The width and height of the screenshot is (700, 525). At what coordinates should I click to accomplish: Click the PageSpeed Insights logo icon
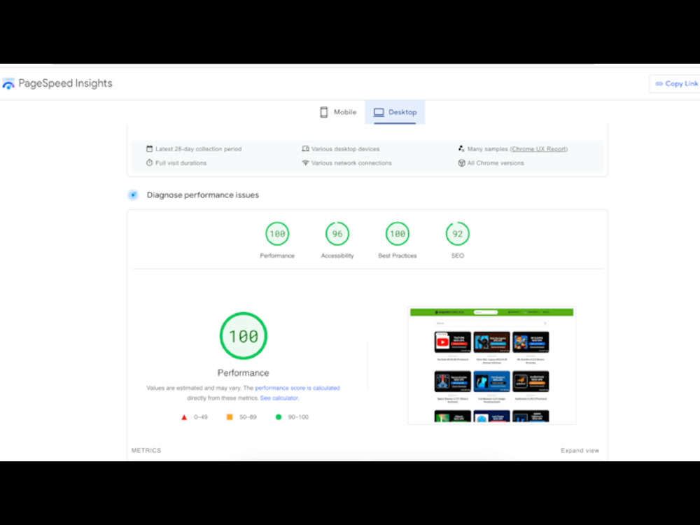coord(8,83)
